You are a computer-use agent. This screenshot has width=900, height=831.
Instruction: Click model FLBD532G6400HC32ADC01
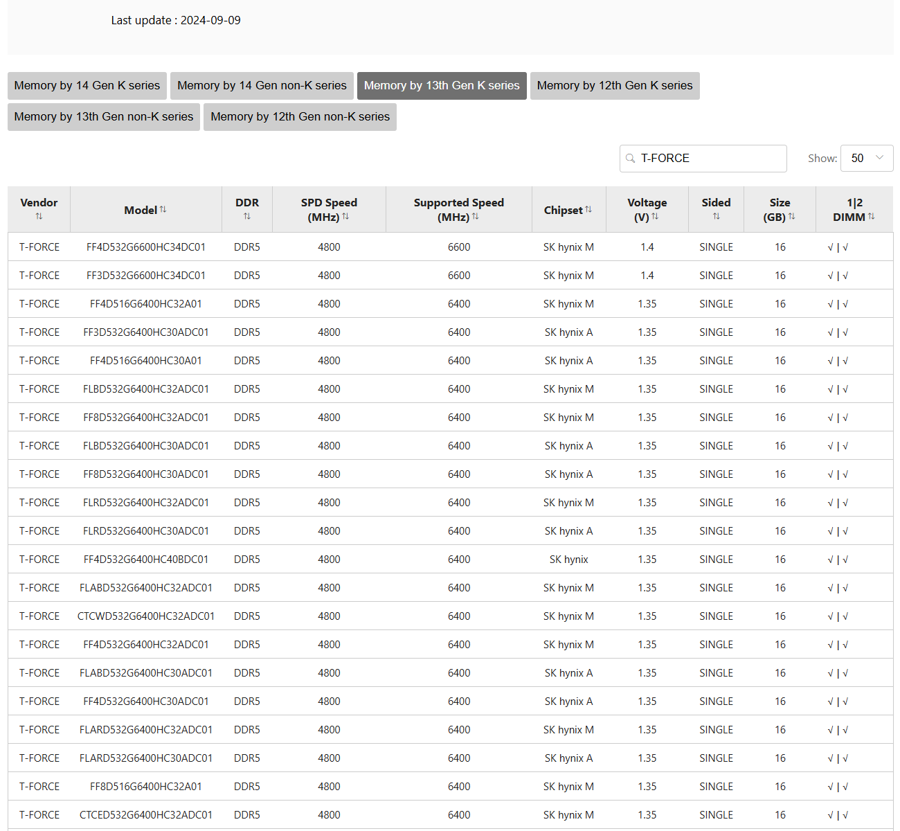pyautogui.click(x=146, y=389)
